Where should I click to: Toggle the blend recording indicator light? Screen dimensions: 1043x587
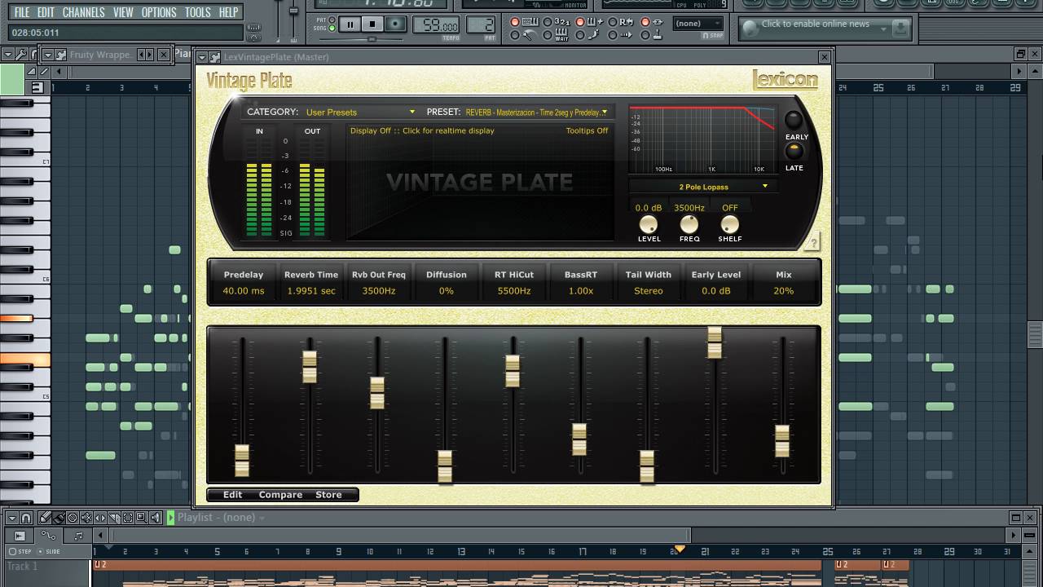pos(580,22)
